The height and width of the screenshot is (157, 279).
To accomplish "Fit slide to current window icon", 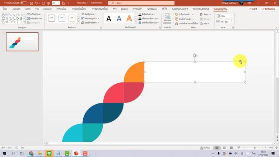I will tap(277, 148).
